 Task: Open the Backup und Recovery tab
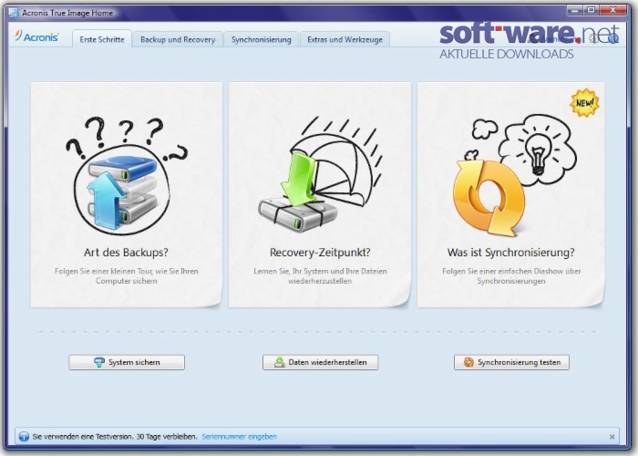click(x=178, y=39)
